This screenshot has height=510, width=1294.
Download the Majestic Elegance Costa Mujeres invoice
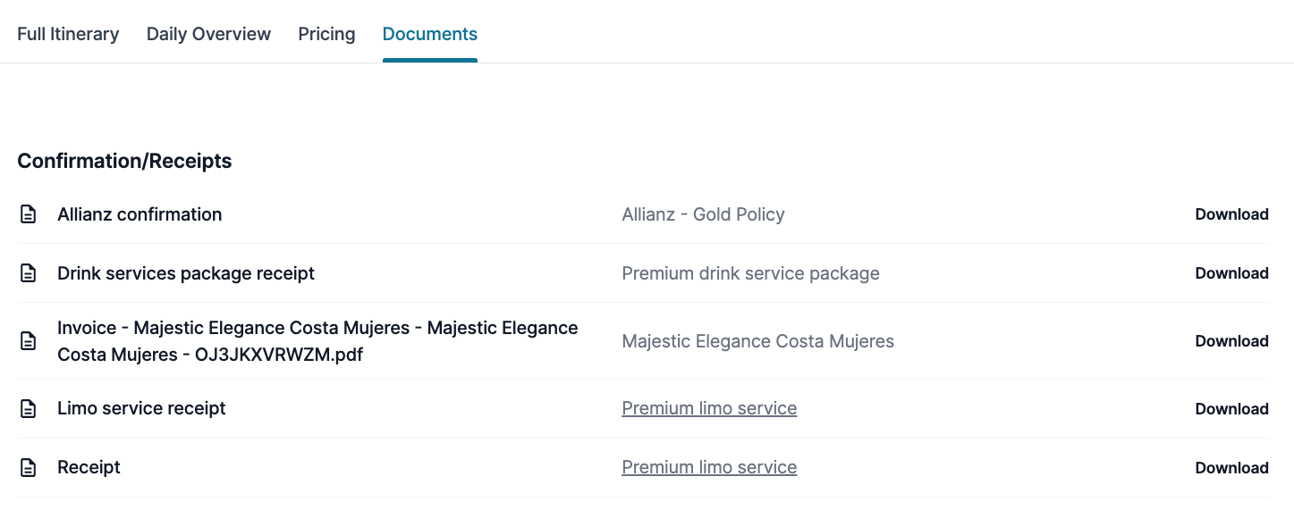click(x=1231, y=341)
